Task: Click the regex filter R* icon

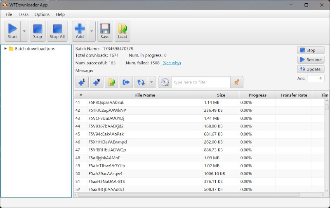Action: 237,82
